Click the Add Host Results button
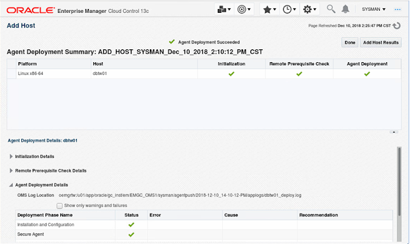 click(381, 42)
